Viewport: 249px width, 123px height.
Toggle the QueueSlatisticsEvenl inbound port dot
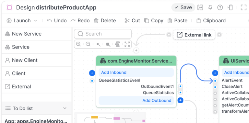point(92,81)
